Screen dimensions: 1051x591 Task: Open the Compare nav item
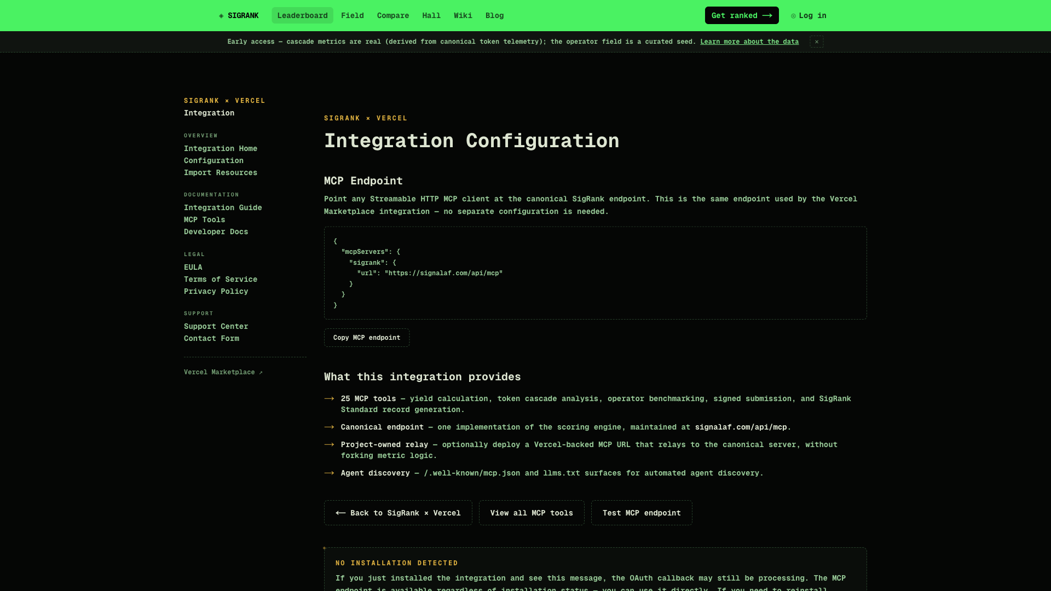tap(393, 15)
